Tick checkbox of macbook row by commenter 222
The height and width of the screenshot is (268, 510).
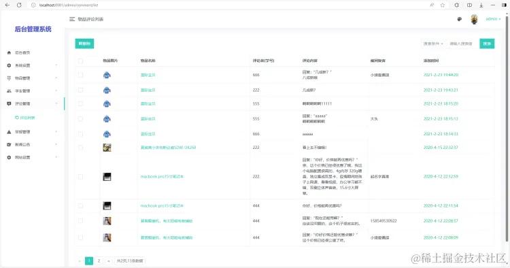pyautogui.click(x=80, y=177)
